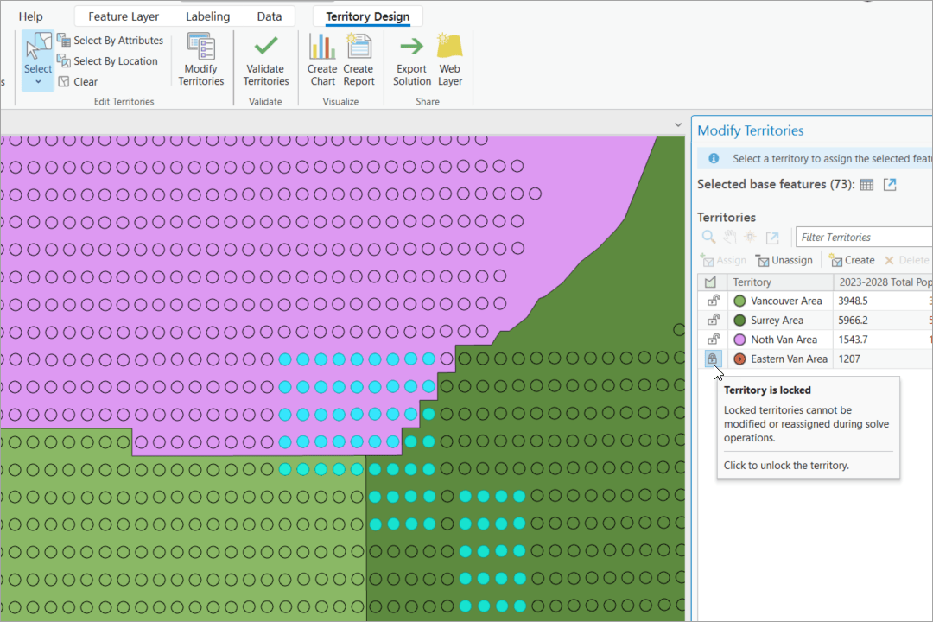This screenshot has height=622, width=933.
Task: Click the Assign button
Action: 724,260
